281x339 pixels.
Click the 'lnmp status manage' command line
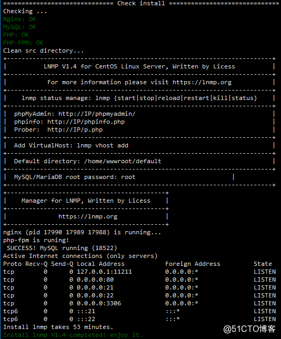click(x=139, y=98)
